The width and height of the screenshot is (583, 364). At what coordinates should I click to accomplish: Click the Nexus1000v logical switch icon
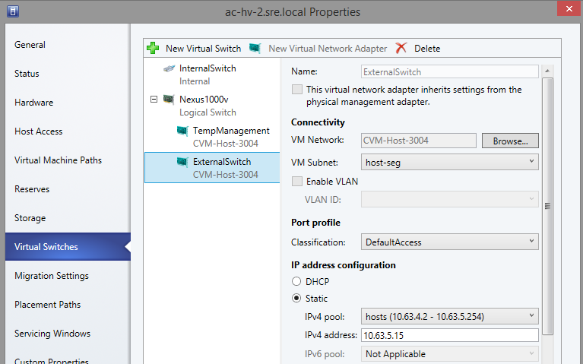(x=169, y=99)
